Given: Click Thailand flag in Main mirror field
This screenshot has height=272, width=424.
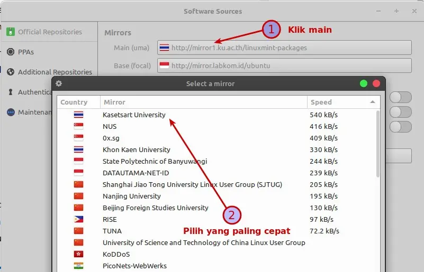Looking at the screenshot, I should pos(165,48).
